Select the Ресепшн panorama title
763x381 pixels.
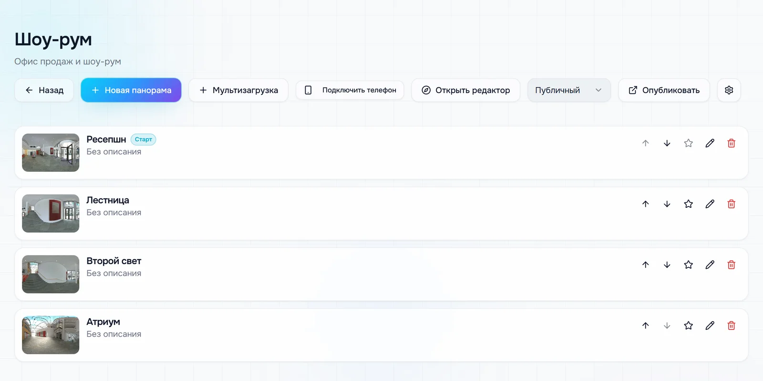coord(106,139)
